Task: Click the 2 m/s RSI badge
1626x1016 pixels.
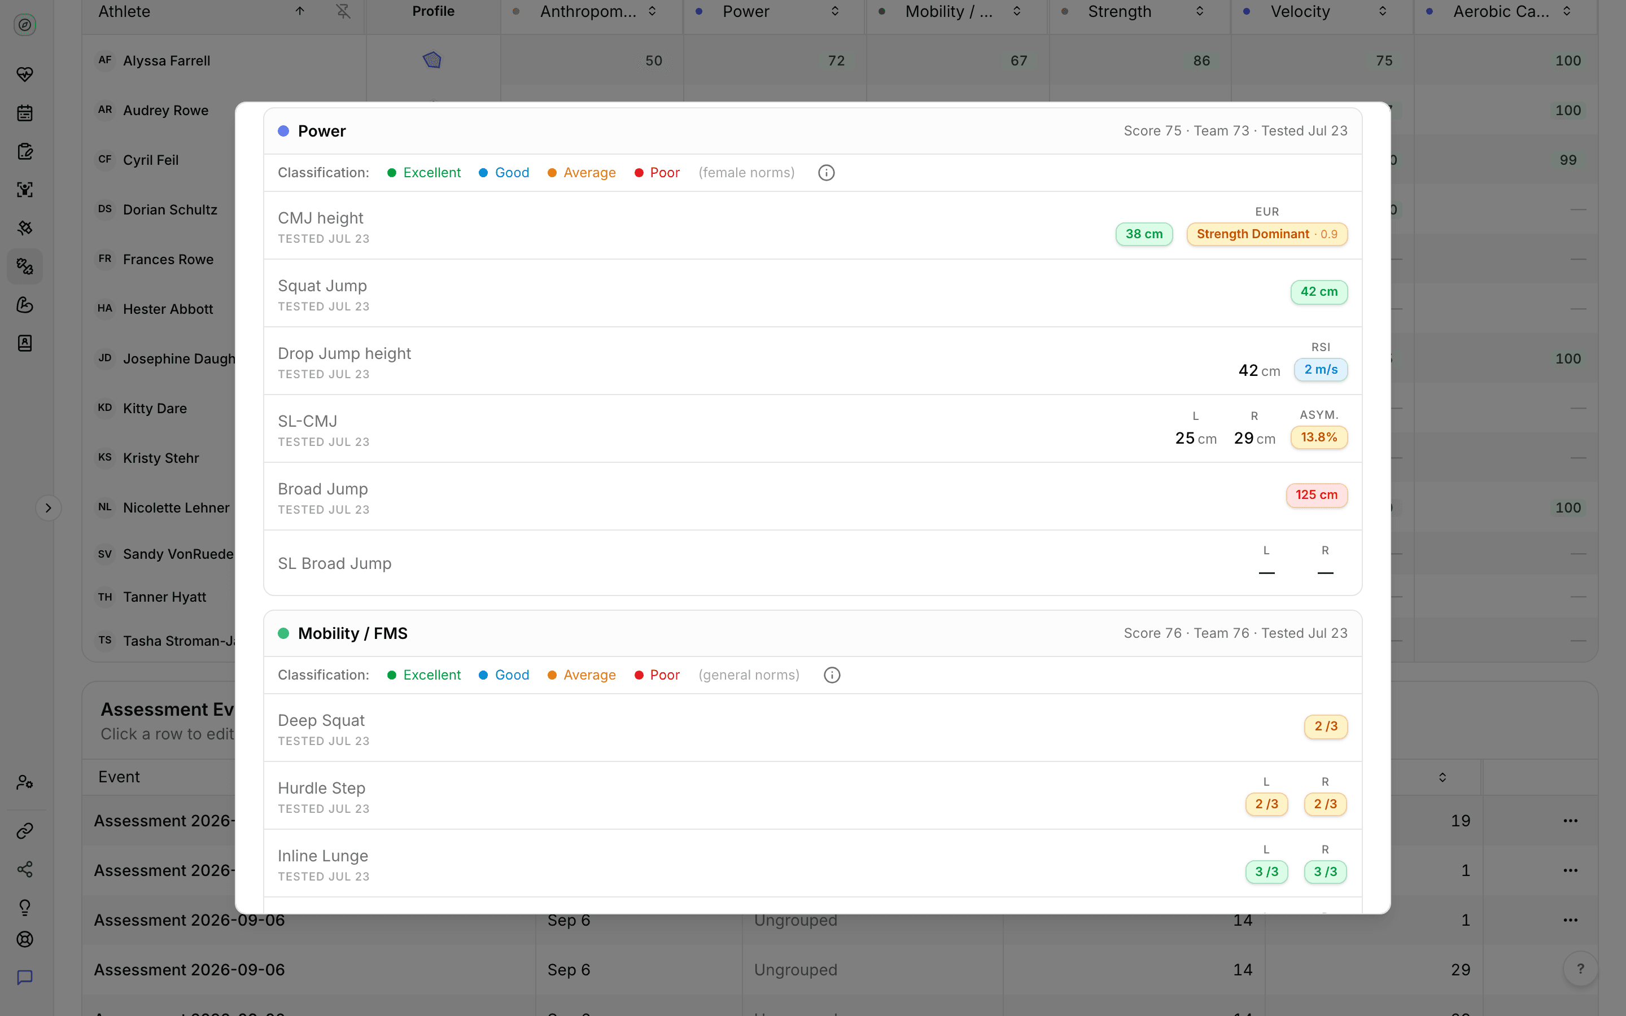Action: (1321, 370)
